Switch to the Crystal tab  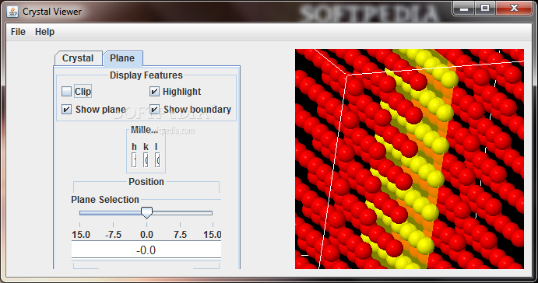(x=78, y=58)
